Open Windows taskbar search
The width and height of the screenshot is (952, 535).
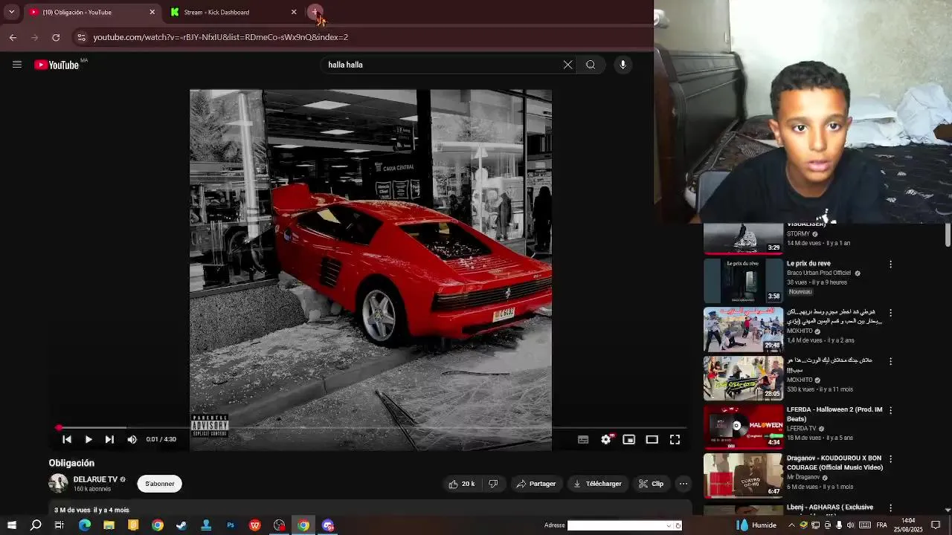pyautogui.click(x=36, y=525)
